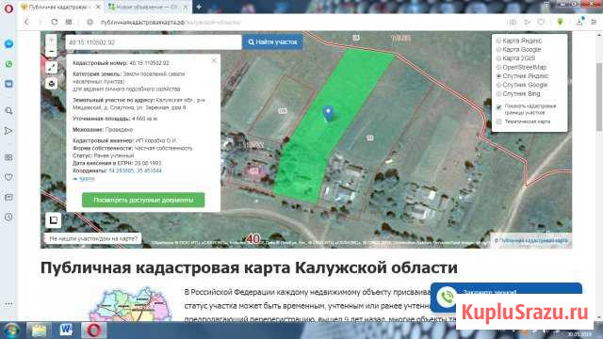Image resolution: width=603 pixels, height=339 pixels.
Task: Open the sidebar send arrow (My Flow) icon
Action: [8, 131]
